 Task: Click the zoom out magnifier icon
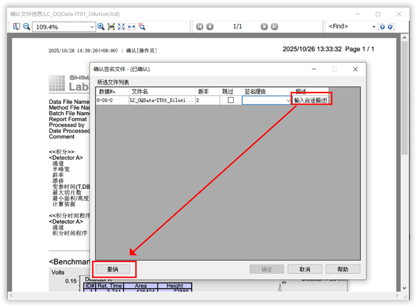tap(27, 27)
